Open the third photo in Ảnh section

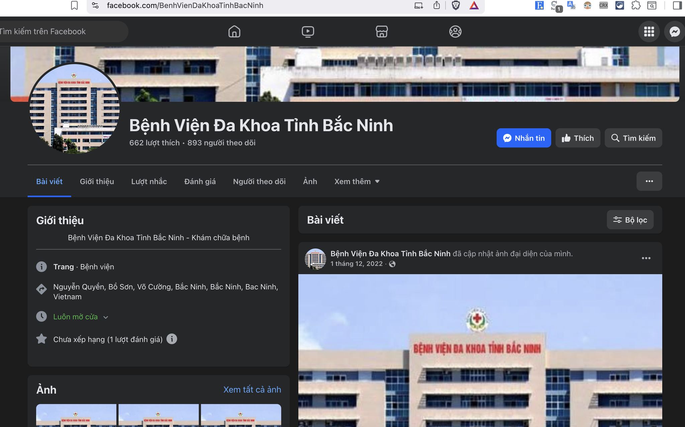pos(241,415)
